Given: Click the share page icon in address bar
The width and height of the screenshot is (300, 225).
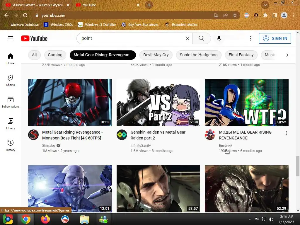Looking at the screenshot, I should 226,15.
